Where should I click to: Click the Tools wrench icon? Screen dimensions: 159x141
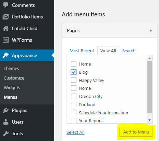click(6, 133)
